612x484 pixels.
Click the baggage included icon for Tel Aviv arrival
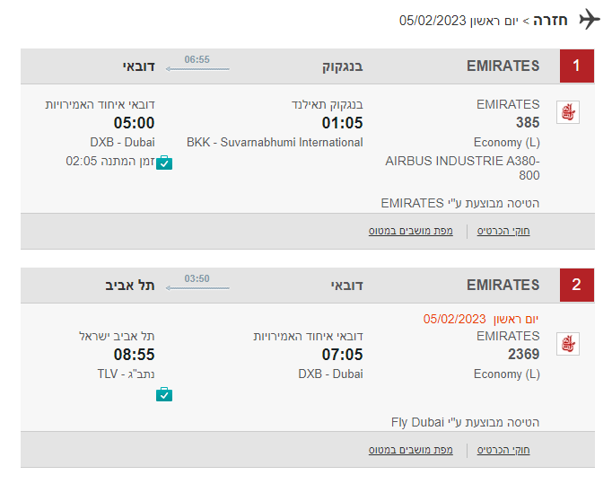[164, 394]
